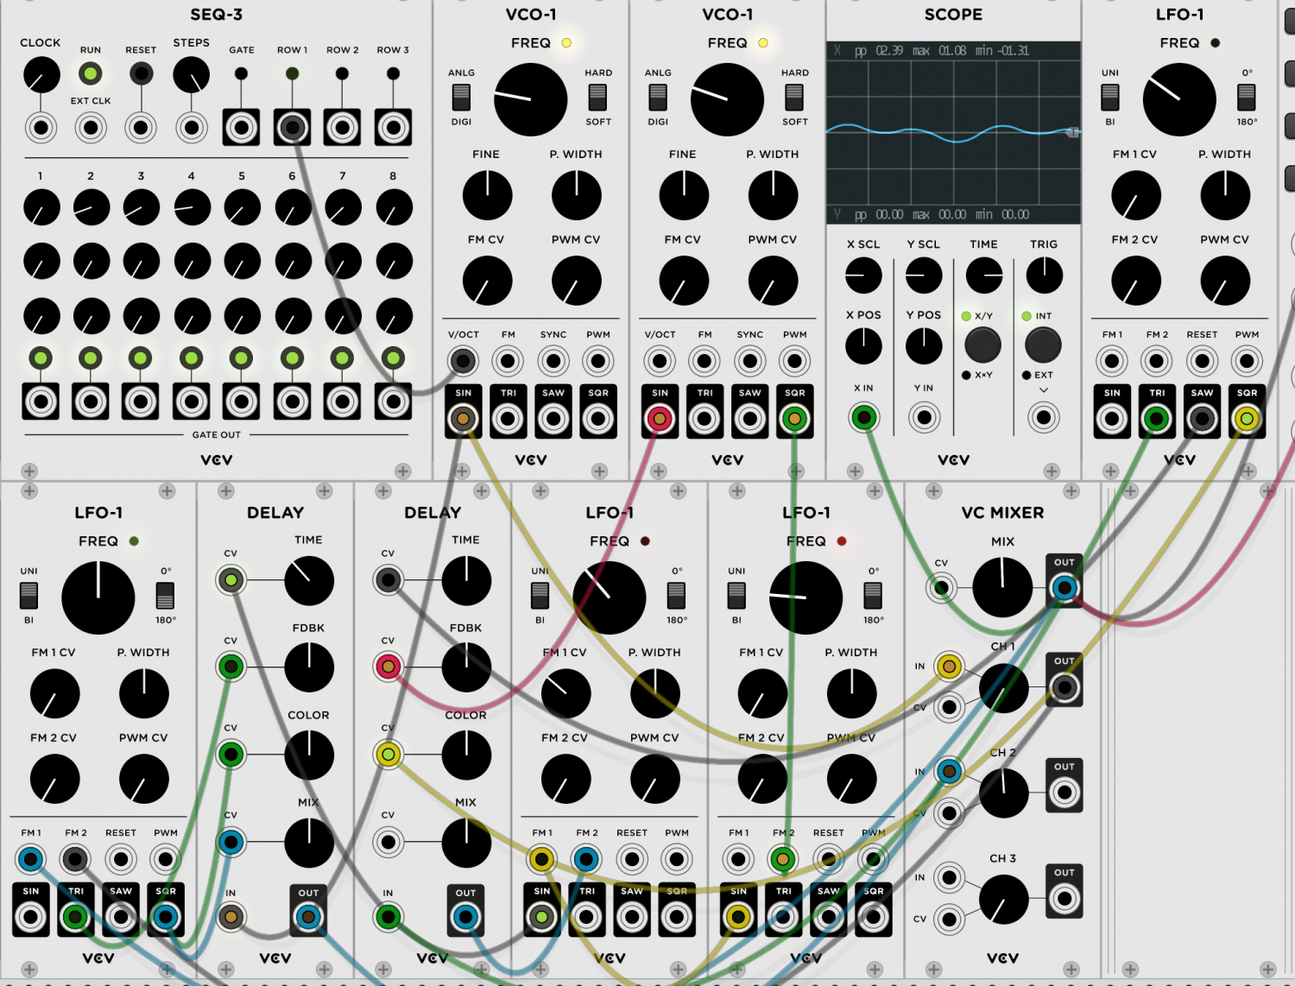The height and width of the screenshot is (986, 1295).
Task: Click the VC MIXER MIX knob
Action: coord(1002,587)
